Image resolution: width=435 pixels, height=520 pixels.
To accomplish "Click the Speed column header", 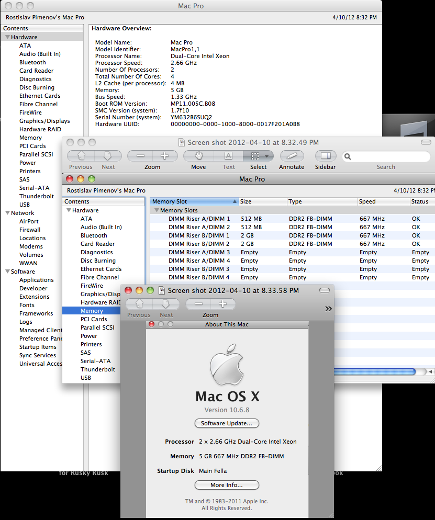I will coord(384,201).
